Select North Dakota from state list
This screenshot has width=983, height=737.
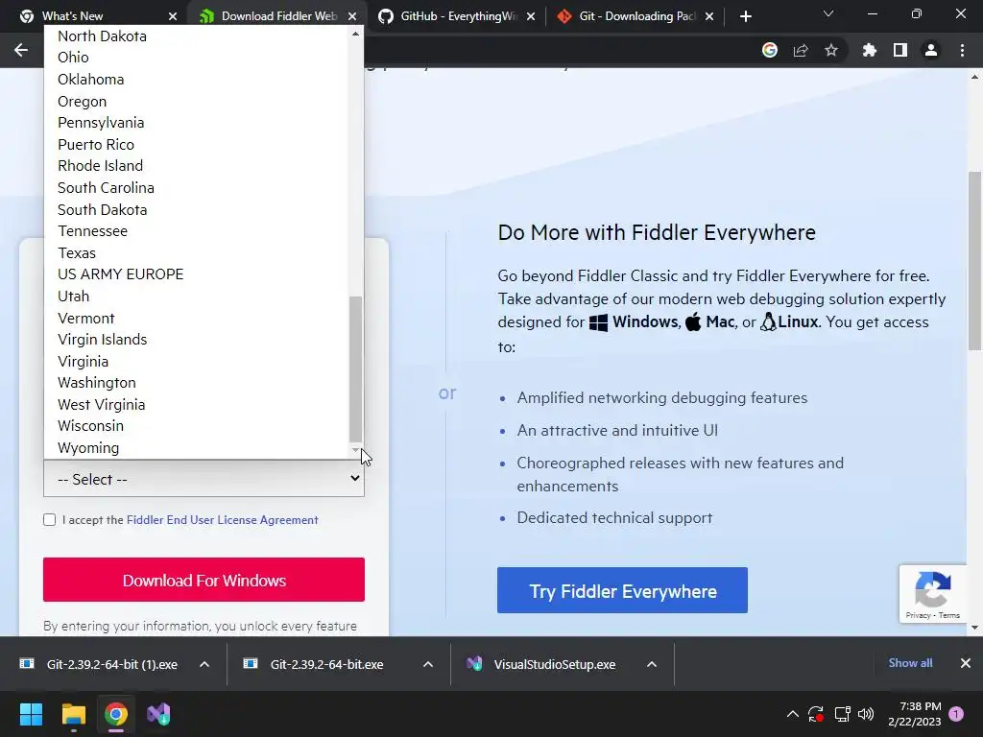(x=196, y=36)
